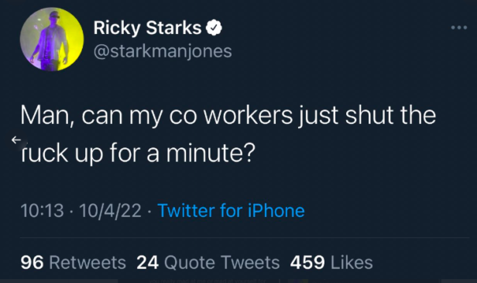View the 459 Likes list

click(331, 263)
